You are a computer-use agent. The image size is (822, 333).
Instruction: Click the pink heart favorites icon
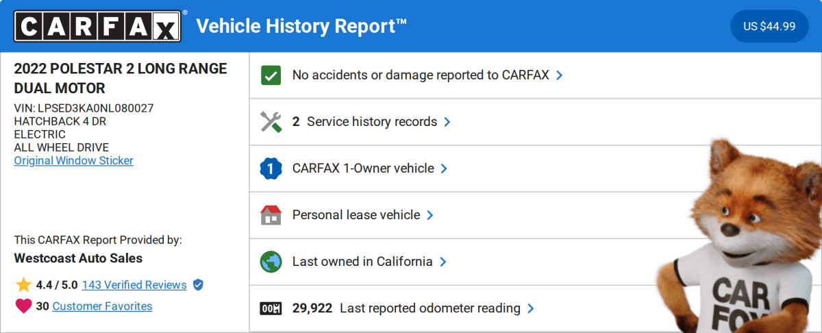point(23,306)
